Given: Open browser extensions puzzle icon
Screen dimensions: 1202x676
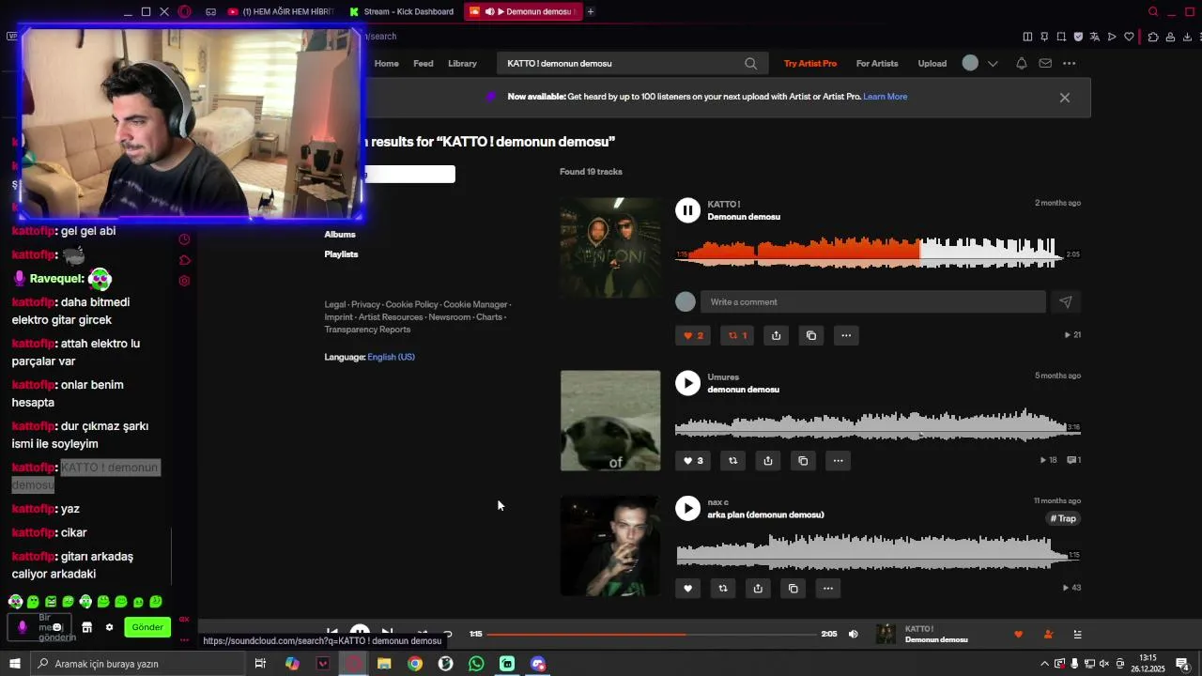Looking at the screenshot, I should pyautogui.click(x=1153, y=37).
